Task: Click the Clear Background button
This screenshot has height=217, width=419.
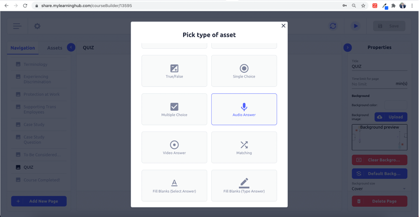Action: [x=380, y=160]
